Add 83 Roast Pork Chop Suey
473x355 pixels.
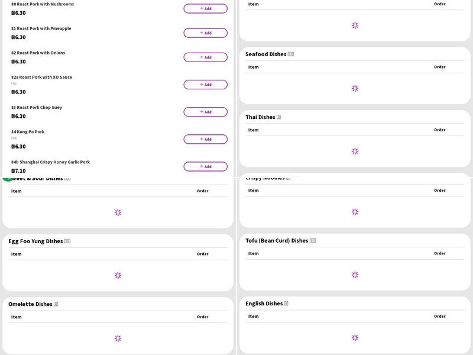[205, 112]
